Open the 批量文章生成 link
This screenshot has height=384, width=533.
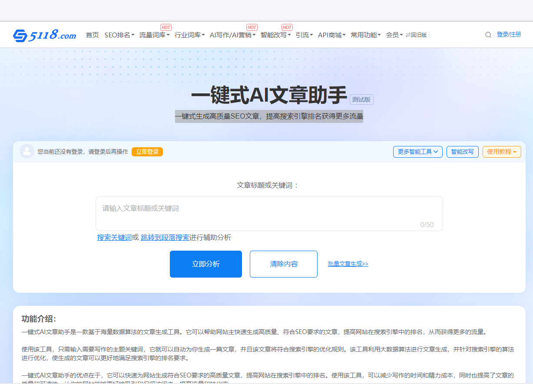pyautogui.click(x=348, y=264)
